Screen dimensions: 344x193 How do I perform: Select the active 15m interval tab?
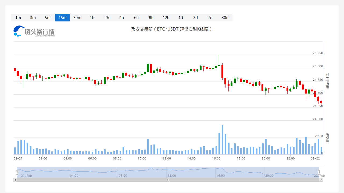[x=62, y=18]
